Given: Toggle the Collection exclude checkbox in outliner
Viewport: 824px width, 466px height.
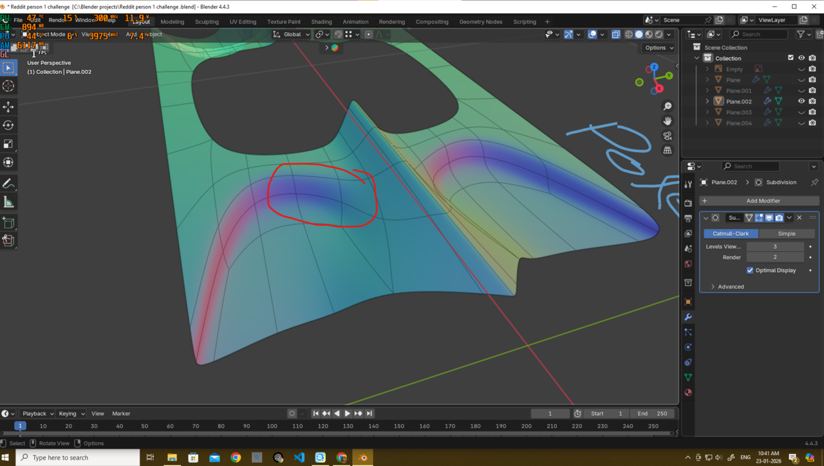Looking at the screenshot, I should pos(791,58).
